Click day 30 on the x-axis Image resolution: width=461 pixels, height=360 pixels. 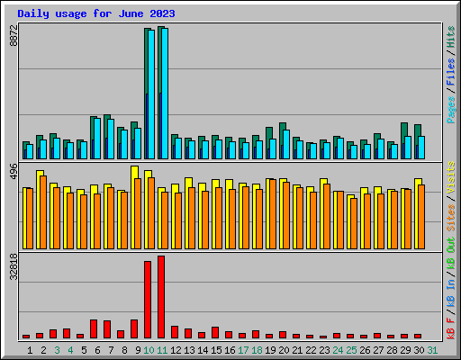coord(419,350)
